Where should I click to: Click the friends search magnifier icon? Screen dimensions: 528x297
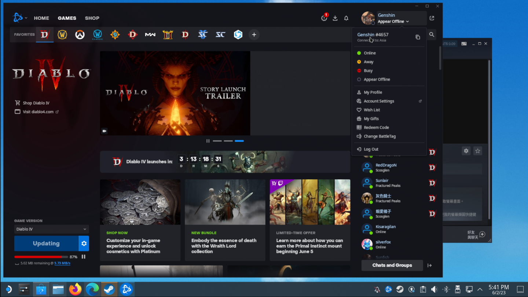432,34
